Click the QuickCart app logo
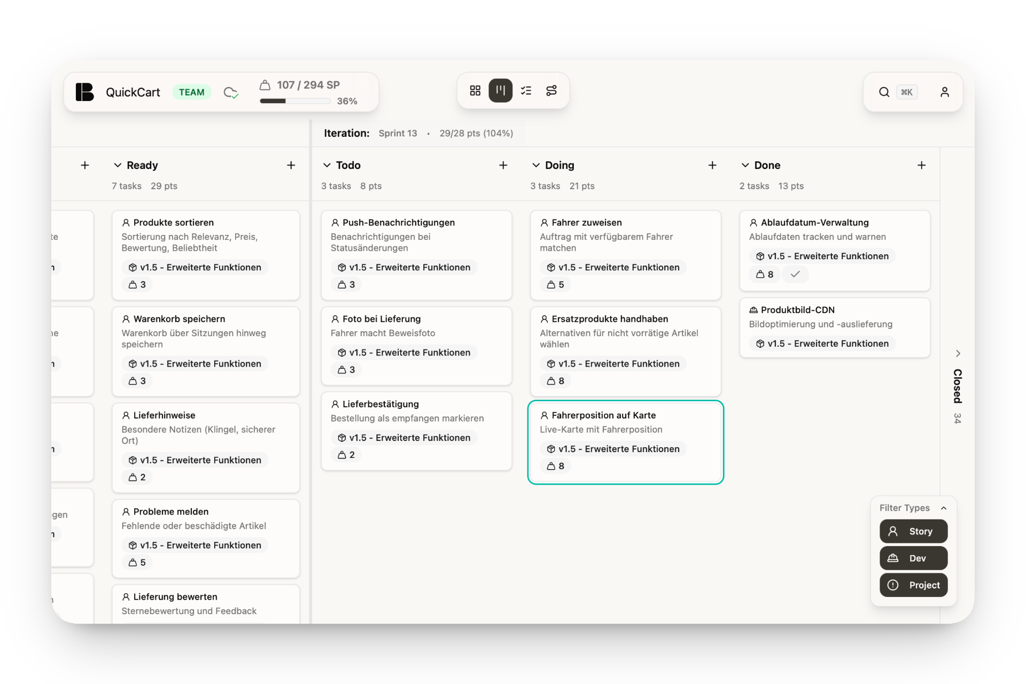 pos(84,92)
